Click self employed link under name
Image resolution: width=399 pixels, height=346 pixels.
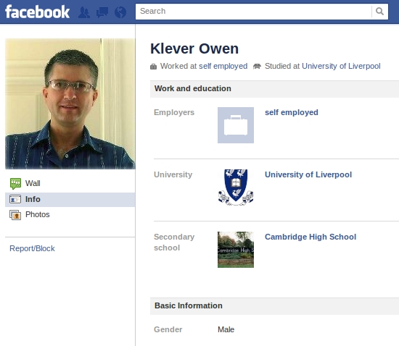click(x=223, y=66)
